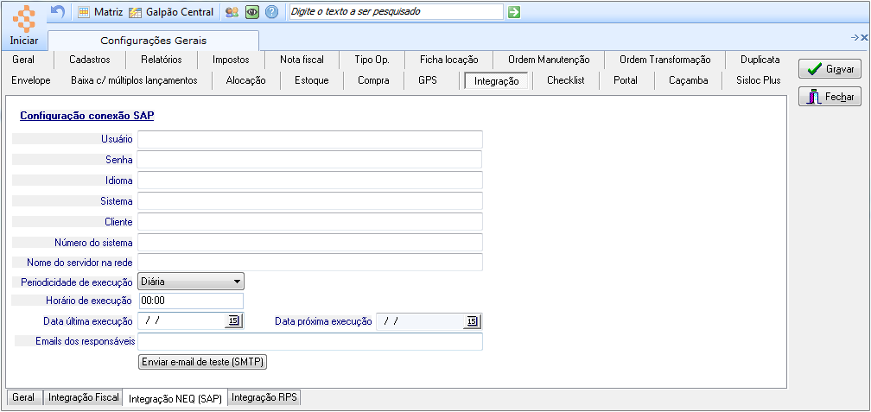Open the help question mark icon
Viewport: 871px width, 412px height.
pos(271,12)
